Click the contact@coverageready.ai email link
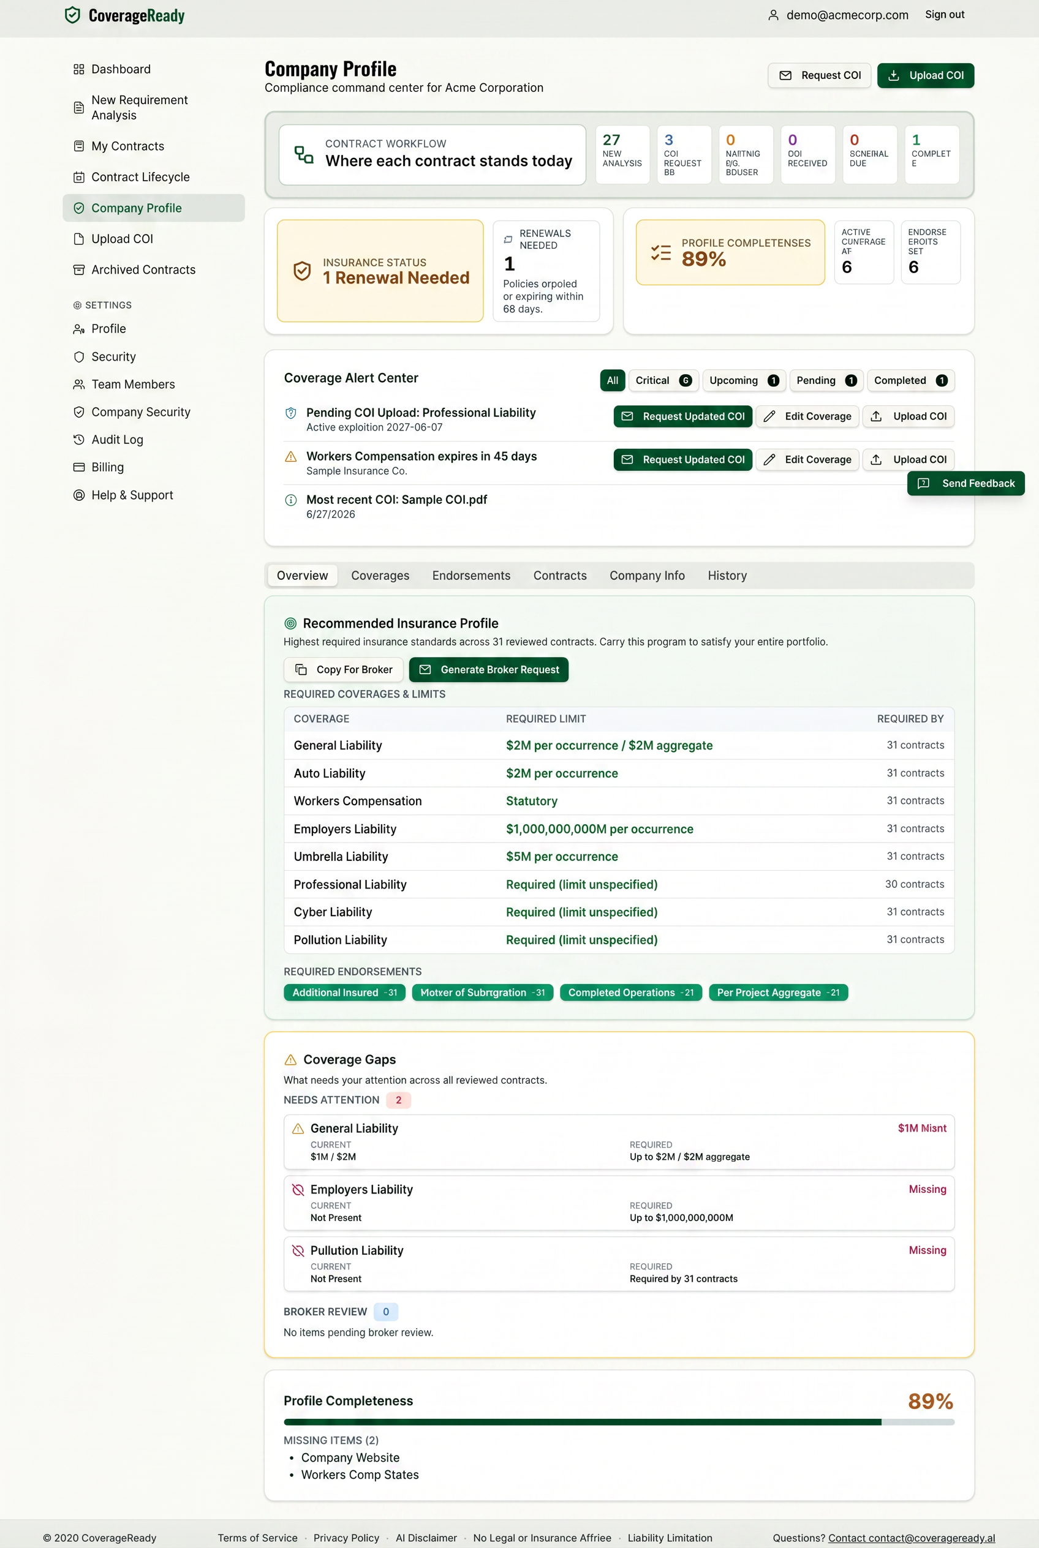This screenshot has height=1548, width=1039. click(x=911, y=1538)
